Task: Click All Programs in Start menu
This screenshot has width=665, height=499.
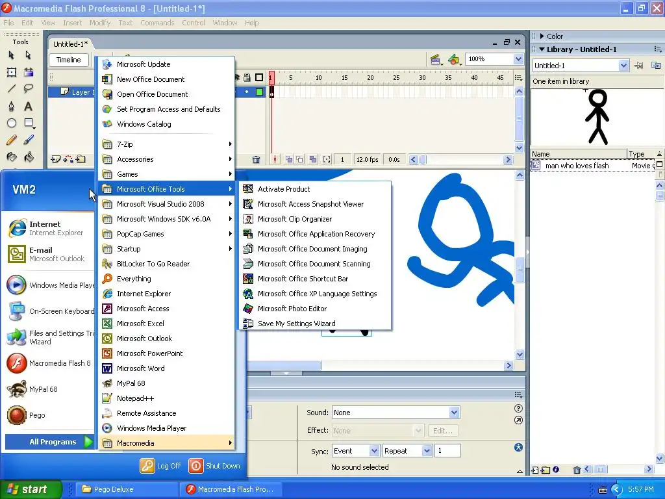Action: pyautogui.click(x=49, y=442)
